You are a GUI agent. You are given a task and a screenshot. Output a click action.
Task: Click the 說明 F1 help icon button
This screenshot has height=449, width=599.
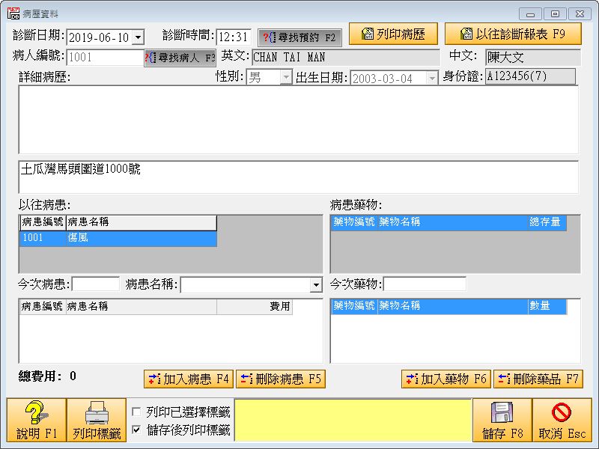tap(37, 420)
